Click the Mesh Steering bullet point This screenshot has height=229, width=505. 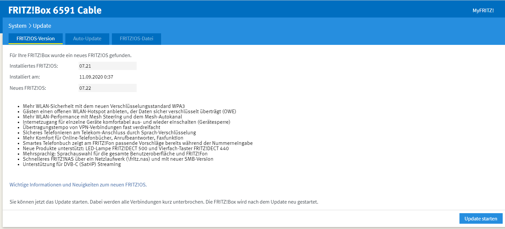[102, 117]
